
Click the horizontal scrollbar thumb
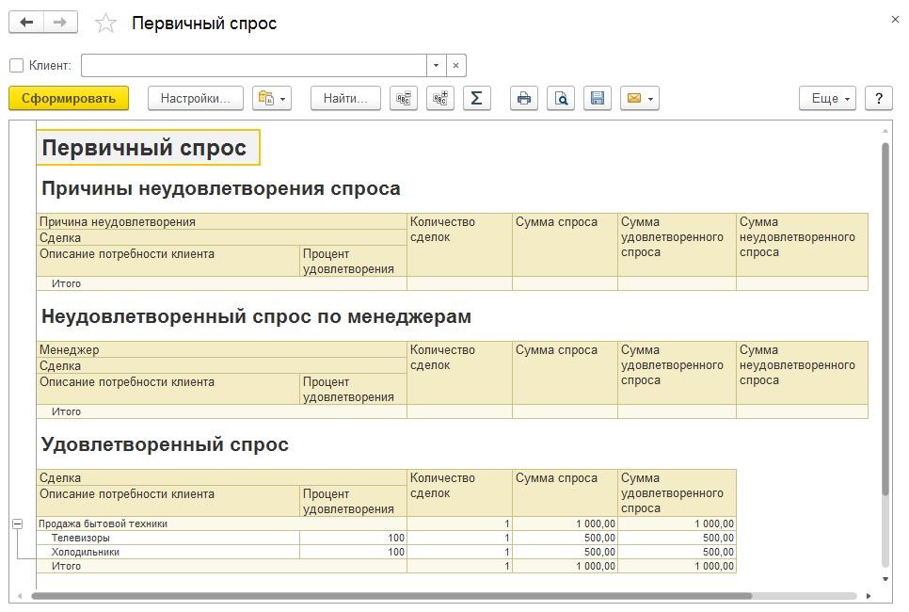pyautogui.click(x=391, y=596)
